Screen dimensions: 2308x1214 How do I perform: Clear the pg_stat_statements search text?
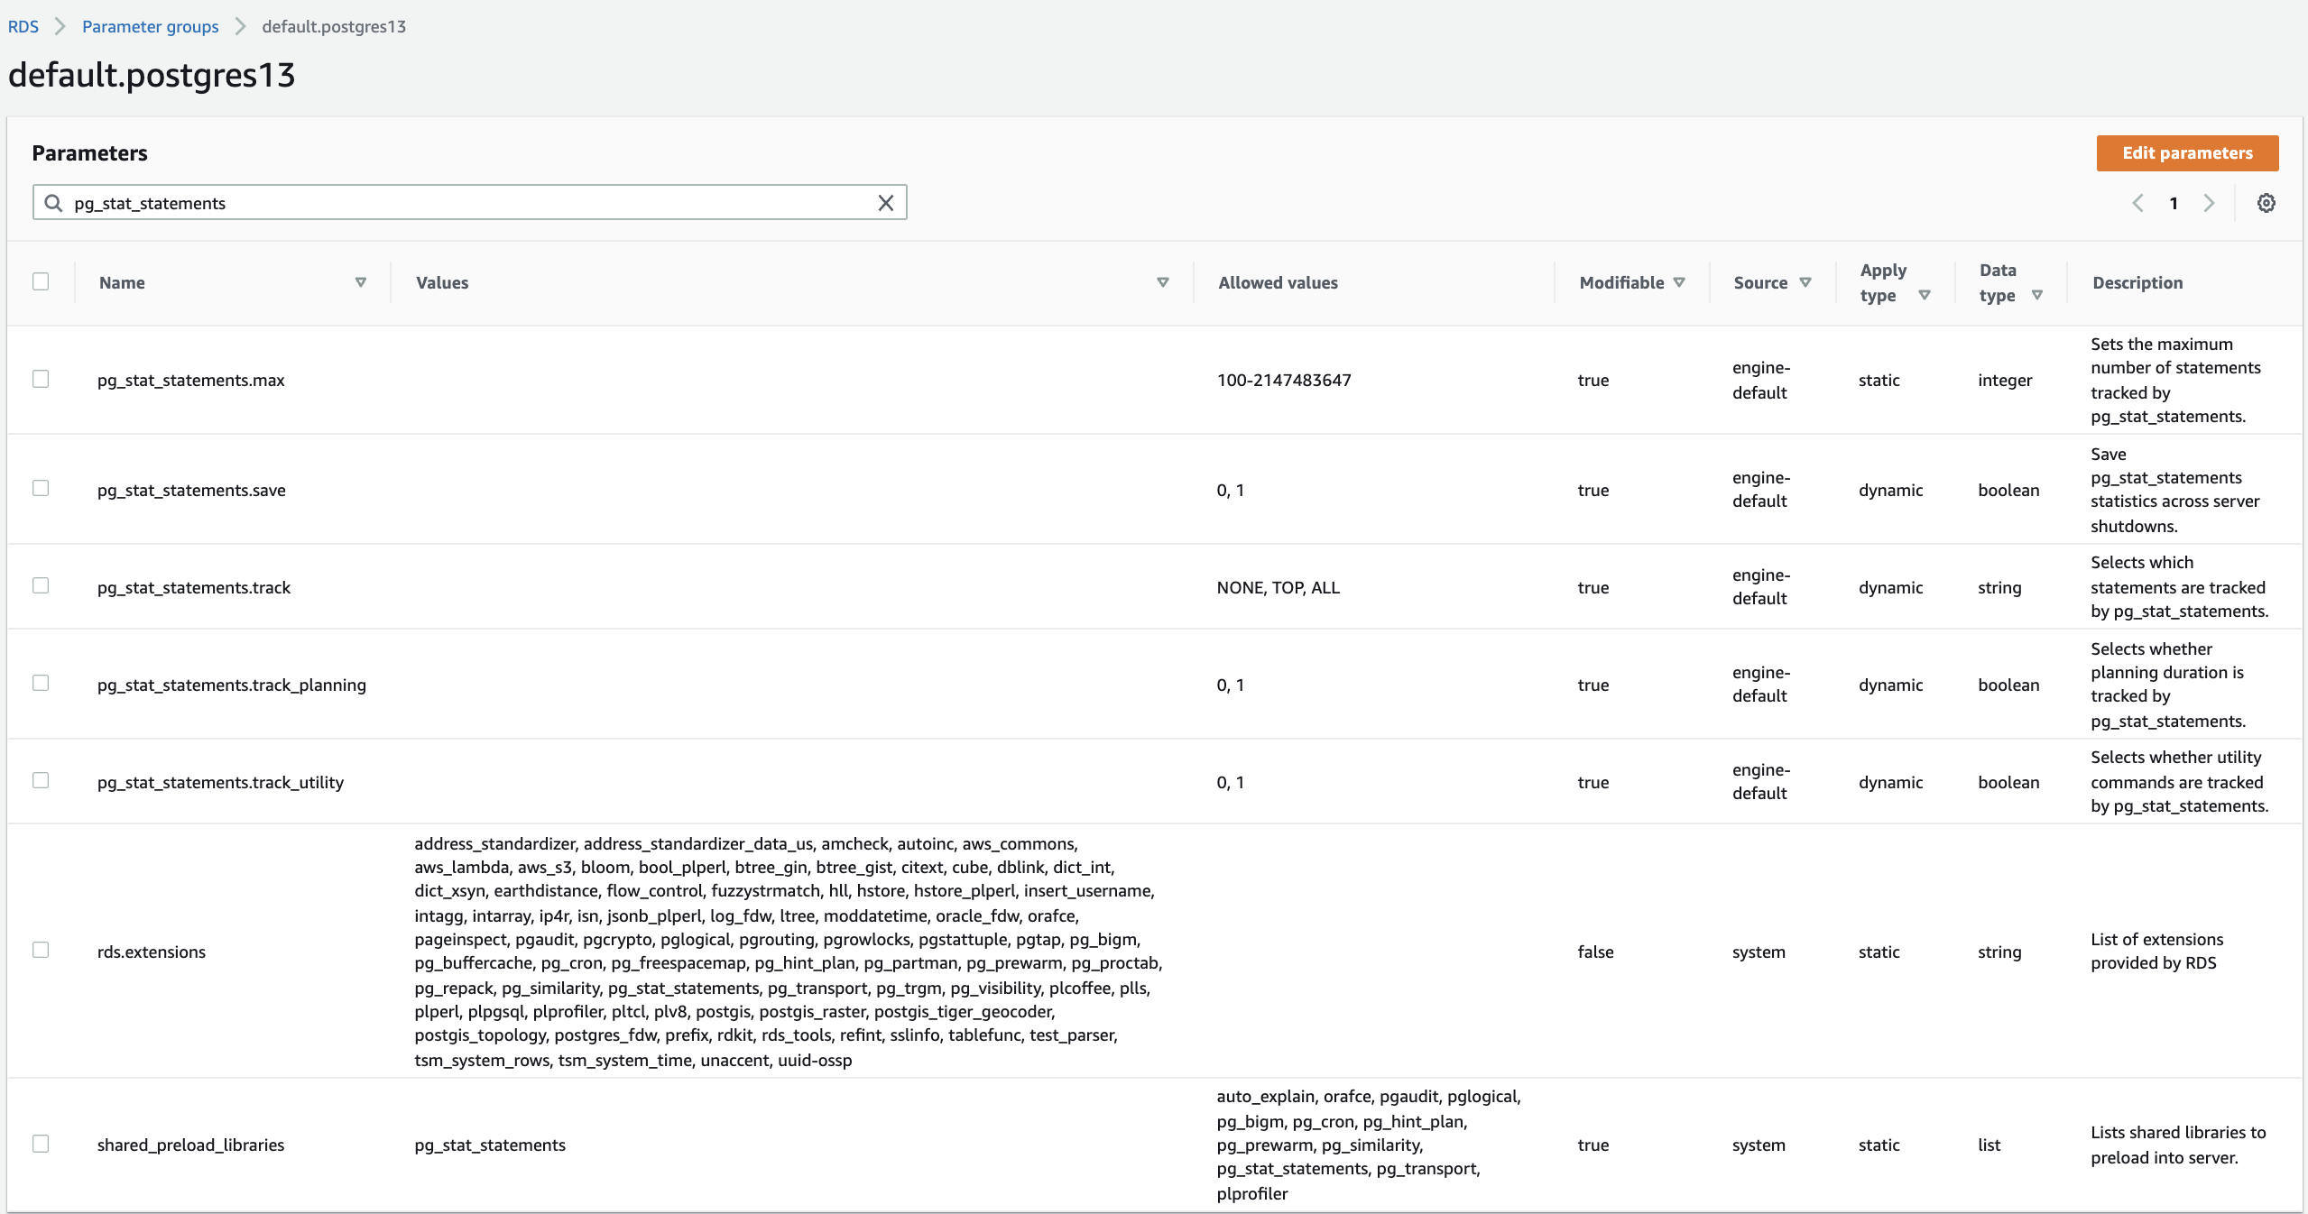pyautogui.click(x=886, y=203)
